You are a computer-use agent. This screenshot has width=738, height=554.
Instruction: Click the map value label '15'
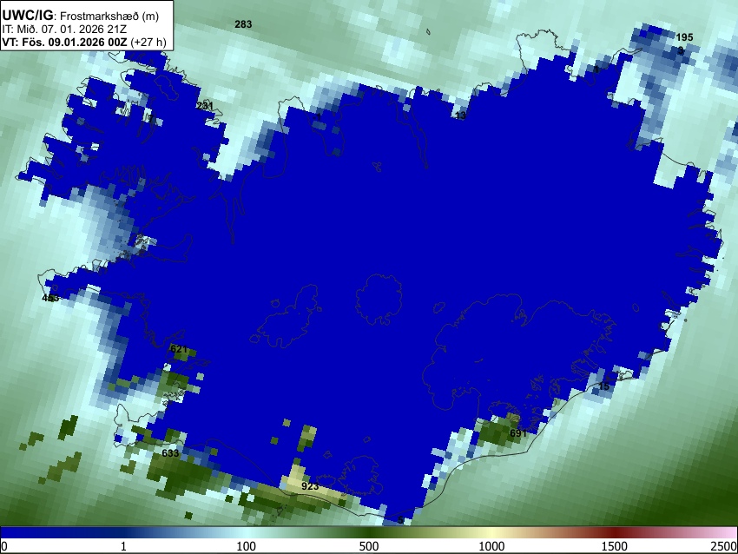604,386
